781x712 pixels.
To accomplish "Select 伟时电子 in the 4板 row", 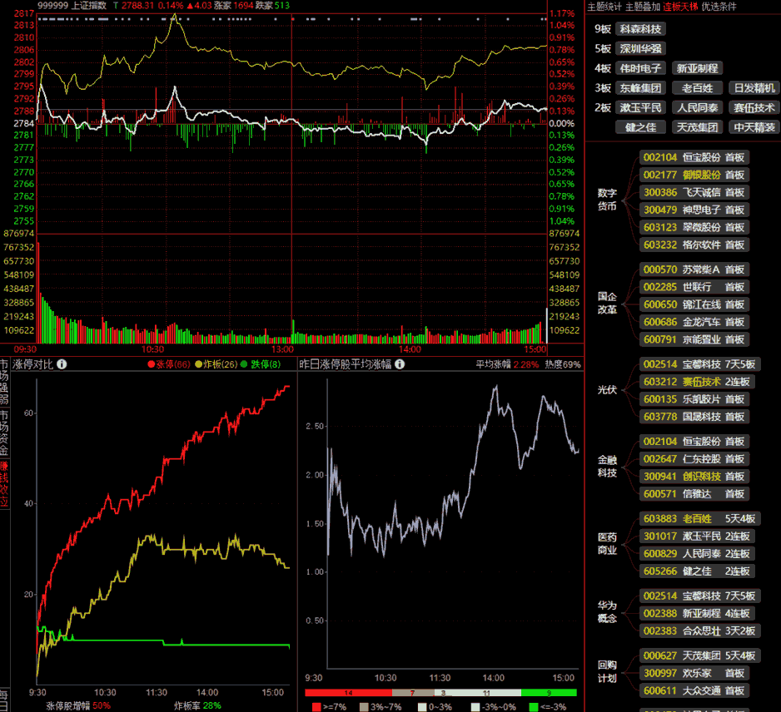I will point(640,68).
